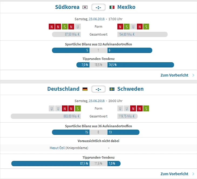The height and width of the screenshot is (179, 197).
Task: Click the Sweden flag icon
Action: (x=112, y=89)
